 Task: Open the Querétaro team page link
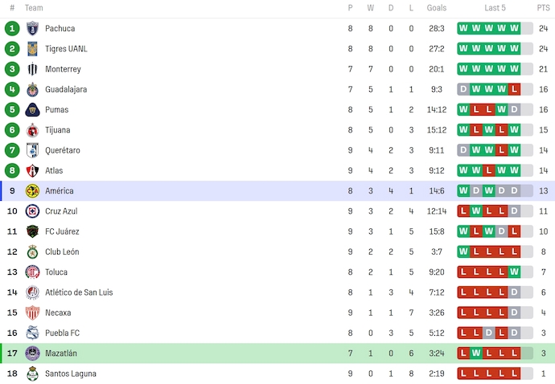click(x=63, y=150)
